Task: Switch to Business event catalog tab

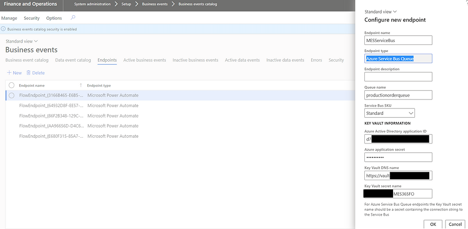Action: click(x=27, y=60)
